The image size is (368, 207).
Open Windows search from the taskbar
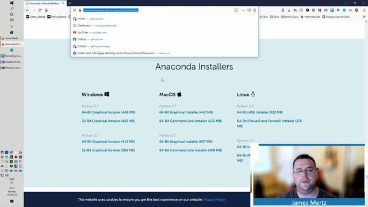tap(11, 9)
